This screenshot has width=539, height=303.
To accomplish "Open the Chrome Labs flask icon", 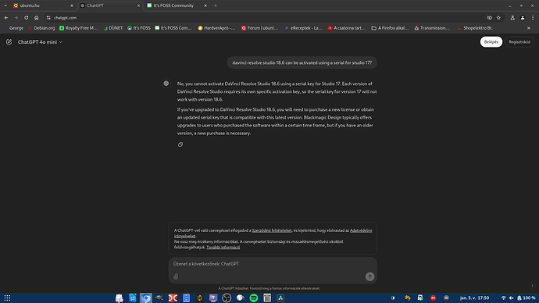I will (x=512, y=17).
